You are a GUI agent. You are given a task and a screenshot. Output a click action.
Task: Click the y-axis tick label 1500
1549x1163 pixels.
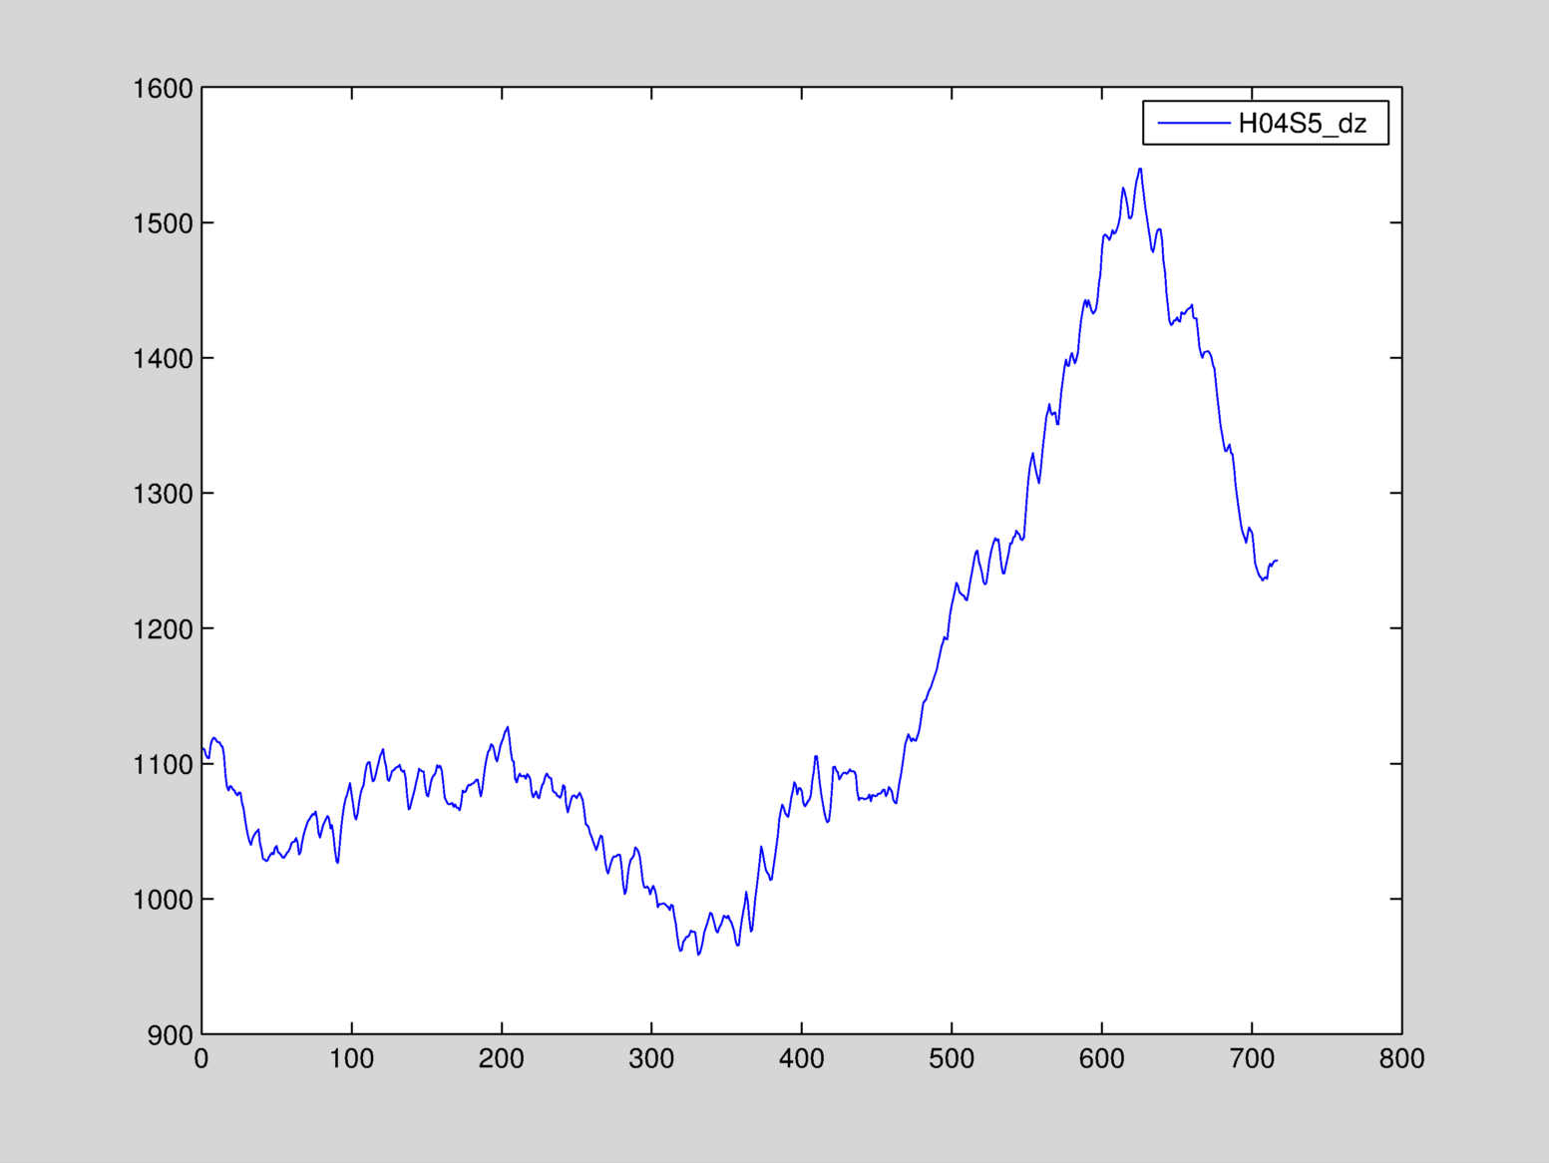click(x=163, y=223)
